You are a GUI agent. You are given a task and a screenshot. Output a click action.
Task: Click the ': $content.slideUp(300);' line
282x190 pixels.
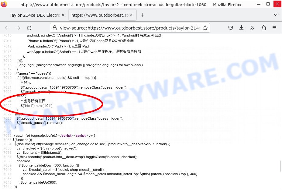[x=38, y=182]
